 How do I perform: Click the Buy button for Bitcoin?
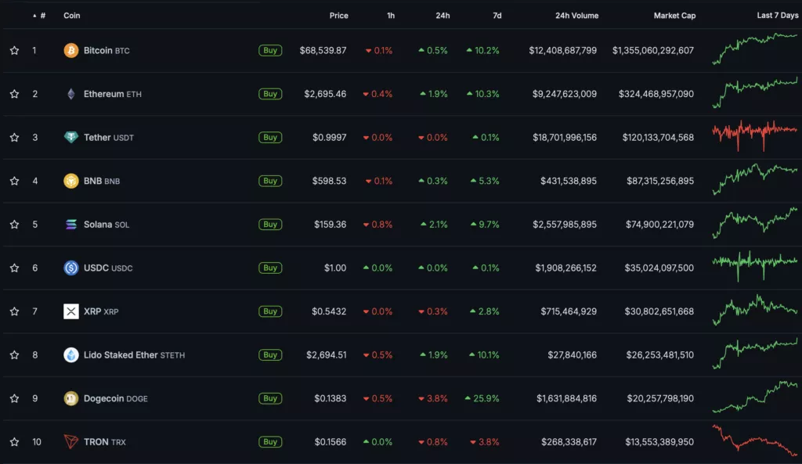click(x=270, y=51)
